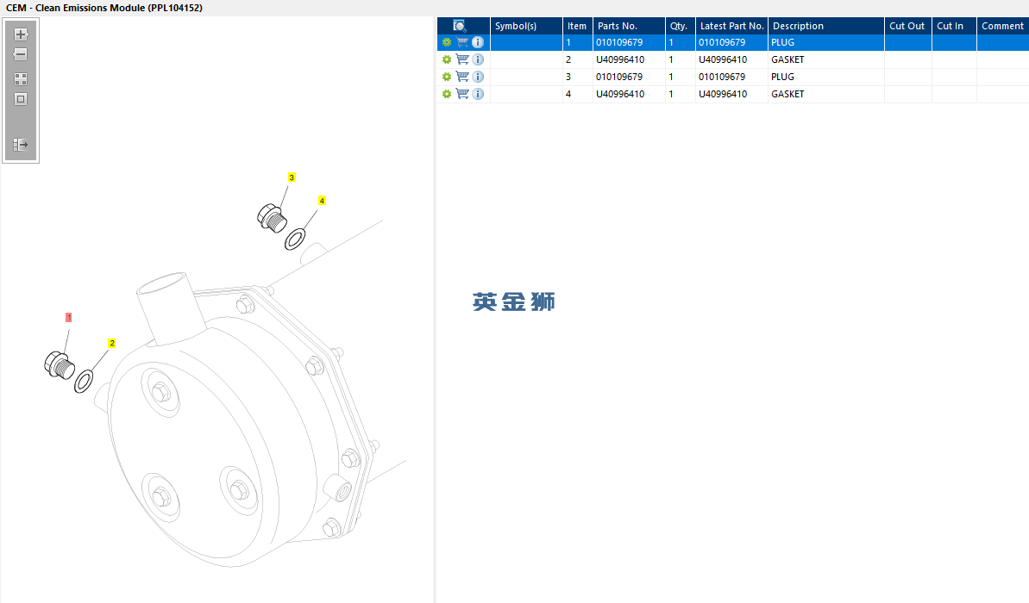The width and height of the screenshot is (1029, 603).
Task: Show info for item 3 PLUG
Action: 478,77
